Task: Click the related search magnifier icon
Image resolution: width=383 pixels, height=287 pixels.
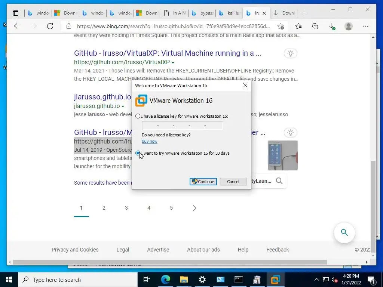Action: coord(279,181)
